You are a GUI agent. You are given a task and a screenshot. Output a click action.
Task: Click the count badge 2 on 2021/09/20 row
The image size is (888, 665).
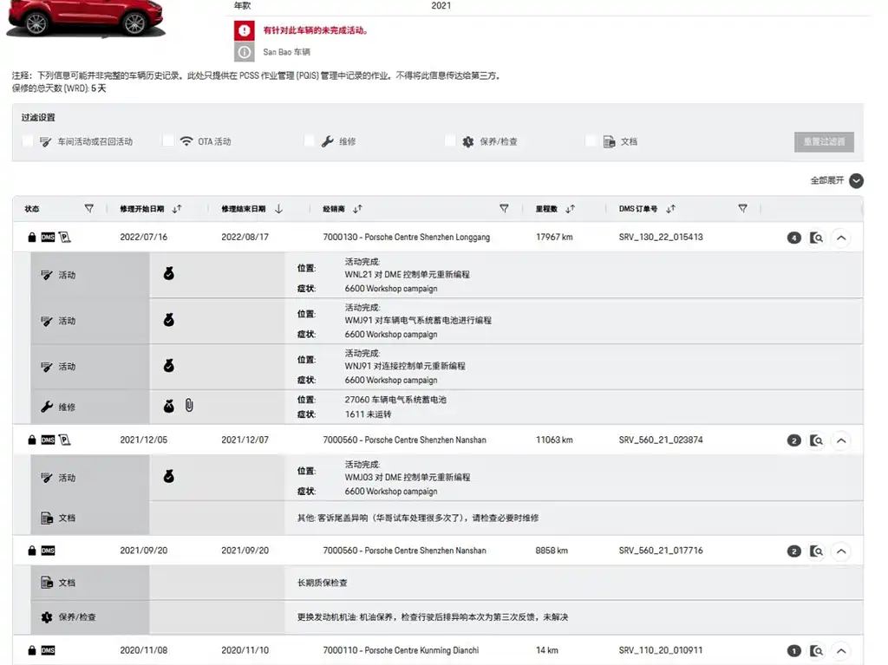point(794,551)
